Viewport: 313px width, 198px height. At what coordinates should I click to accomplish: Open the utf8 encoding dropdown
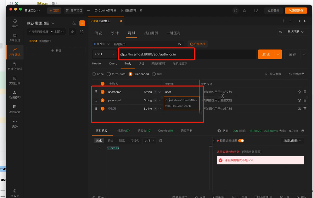click(149, 141)
